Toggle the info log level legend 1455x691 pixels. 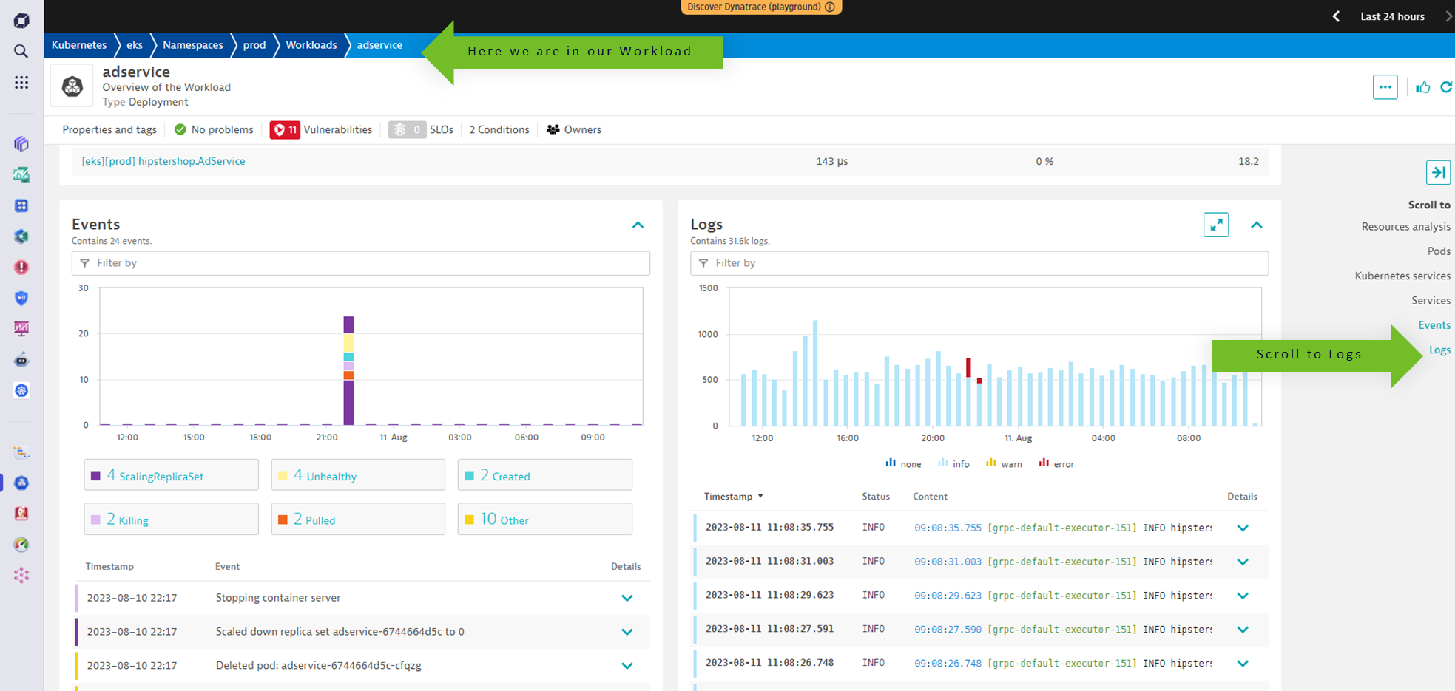[x=953, y=463]
